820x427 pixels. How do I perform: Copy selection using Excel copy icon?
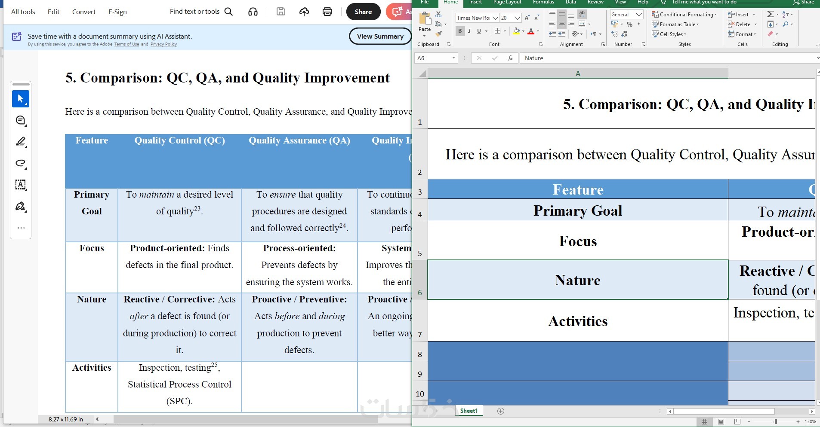(x=438, y=24)
